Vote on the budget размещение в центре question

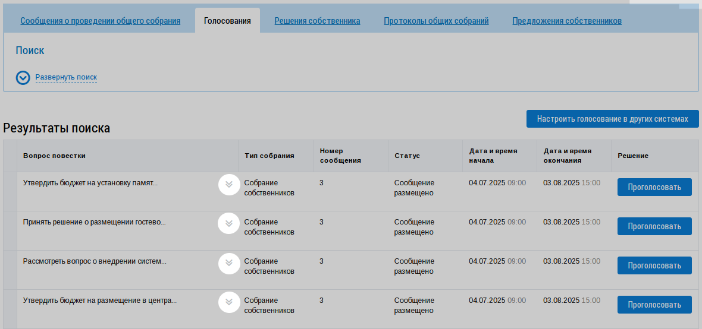(x=654, y=305)
